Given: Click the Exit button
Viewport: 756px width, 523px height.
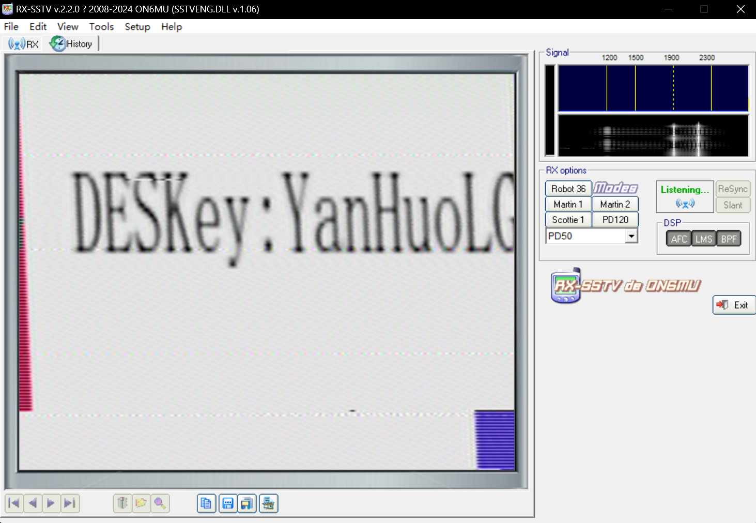Looking at the screenshot, I should [x=734, y=305].
